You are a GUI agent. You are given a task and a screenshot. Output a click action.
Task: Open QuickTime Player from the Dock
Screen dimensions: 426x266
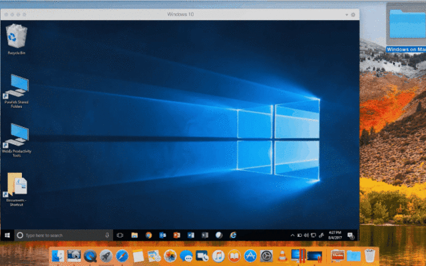(90, 256)
